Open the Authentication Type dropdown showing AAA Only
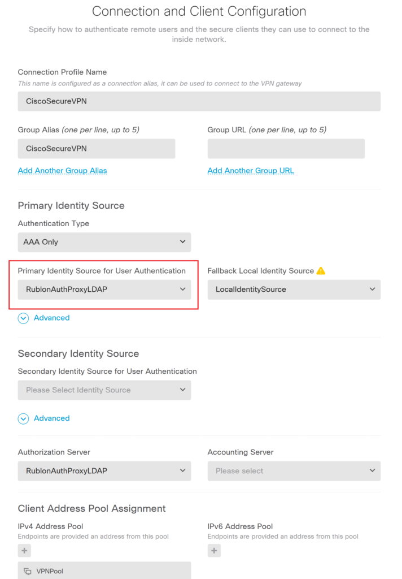 tap(104, 241)
